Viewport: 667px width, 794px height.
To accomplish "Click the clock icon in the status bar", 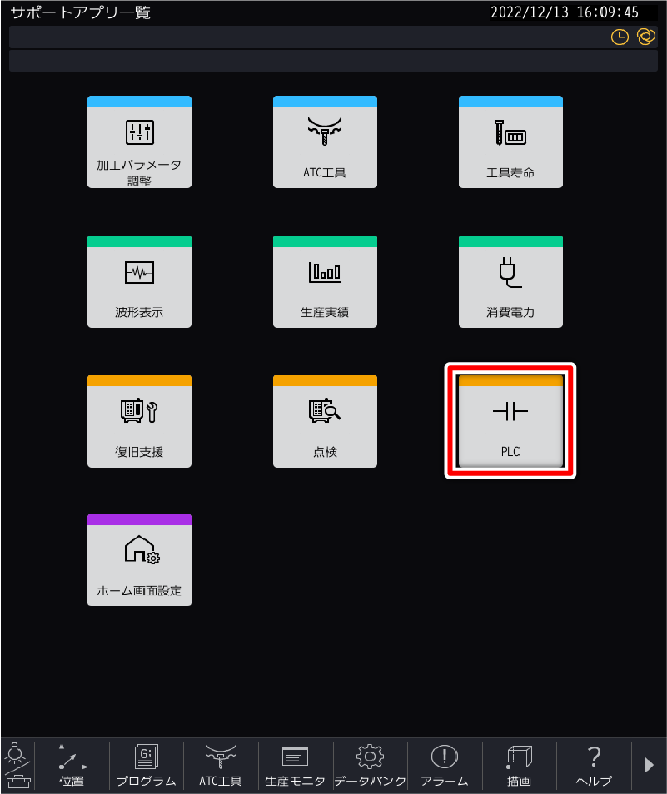I will [620, 37].
